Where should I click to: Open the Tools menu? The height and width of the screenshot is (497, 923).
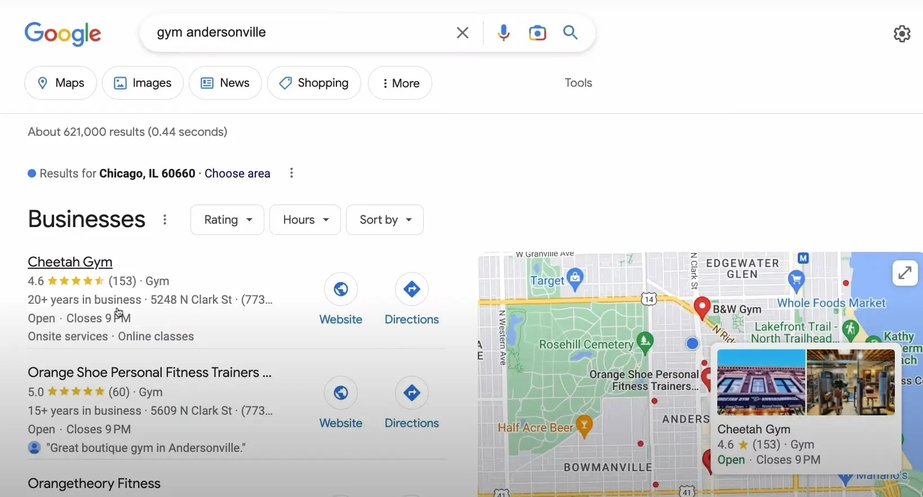[x=578, y=83]
